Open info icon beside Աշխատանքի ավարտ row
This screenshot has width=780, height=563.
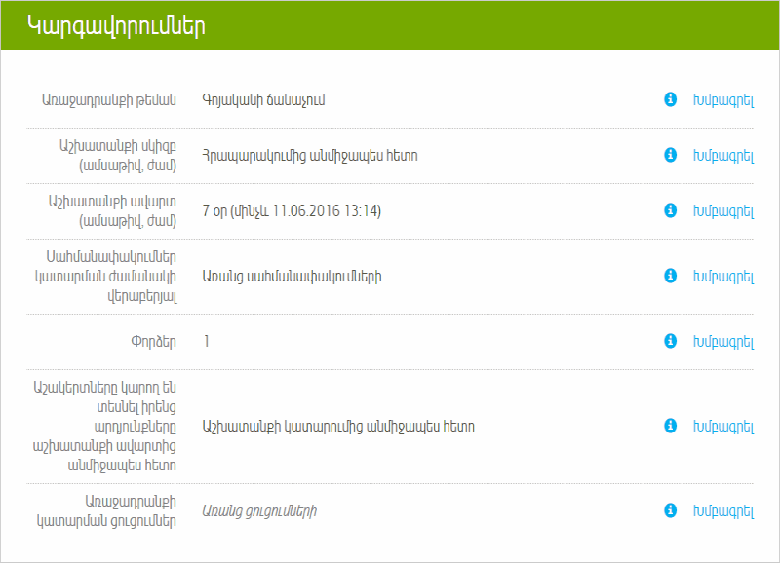click(x=670, y=210)
